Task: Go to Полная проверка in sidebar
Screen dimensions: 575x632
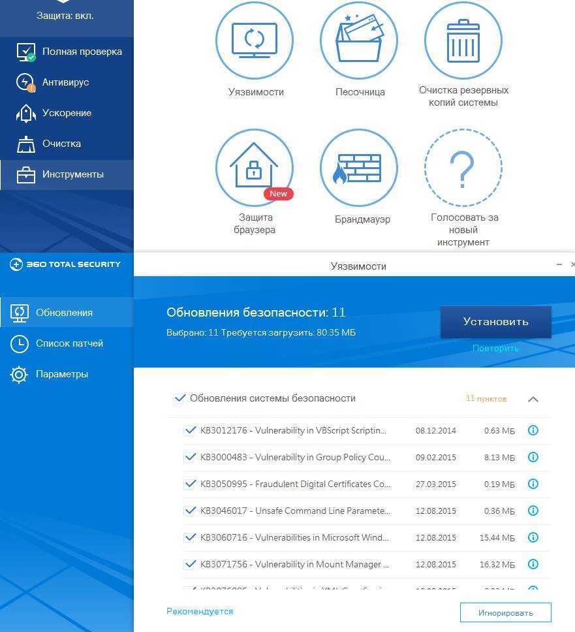Action: [x=82, y=52]
